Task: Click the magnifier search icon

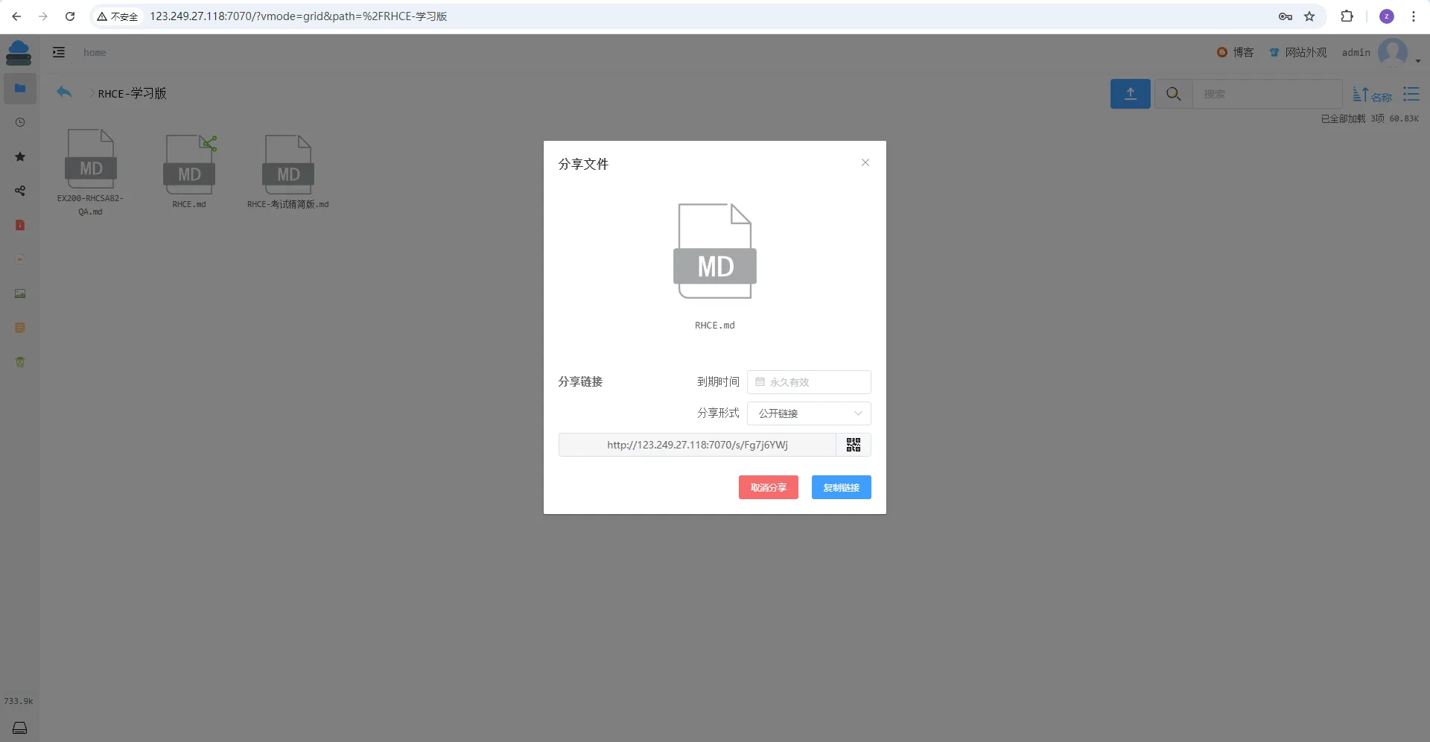Action: [x=1174, y=94]
